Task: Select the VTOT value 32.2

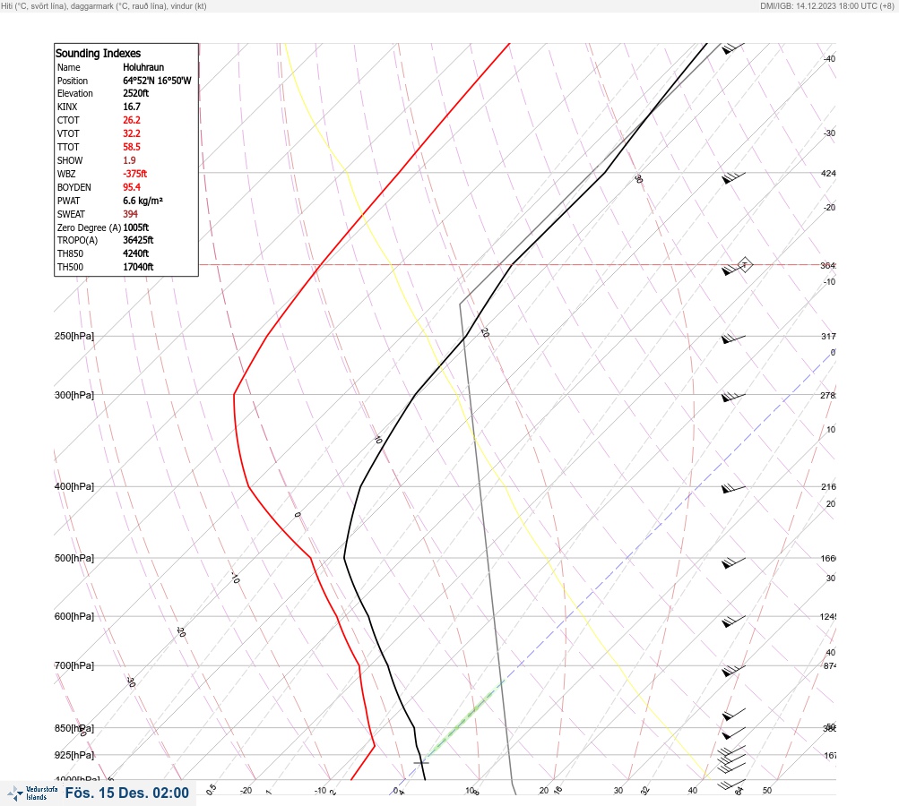Action: pyautogui.click(x=131, y=133)
